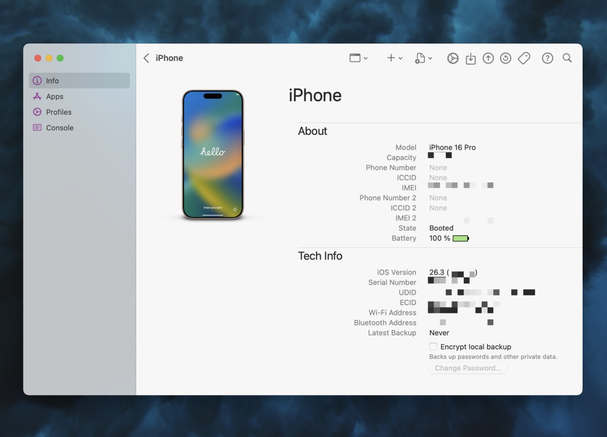Open the View window-layout dropdown in toolbar
Viewport: 607px width, 437px height.
tap(359, 58)
